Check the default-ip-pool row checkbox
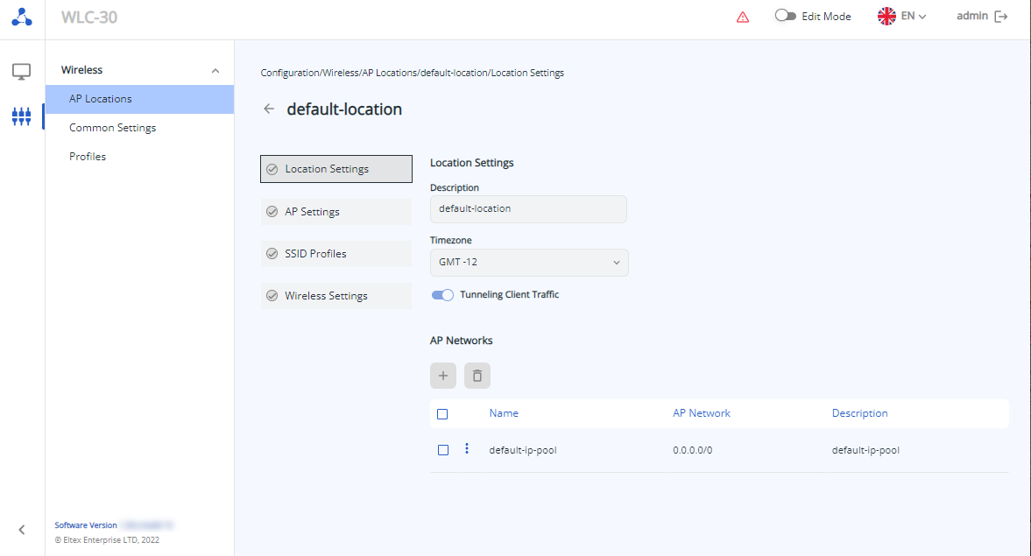The image size is (1031, 556). click(x=443, y=450)
